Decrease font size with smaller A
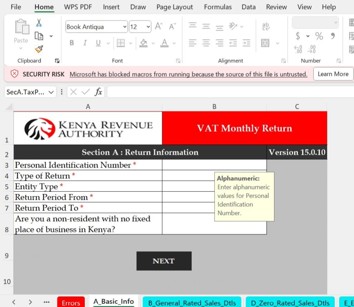The image size is (354, 307). (x=173, y=27)
